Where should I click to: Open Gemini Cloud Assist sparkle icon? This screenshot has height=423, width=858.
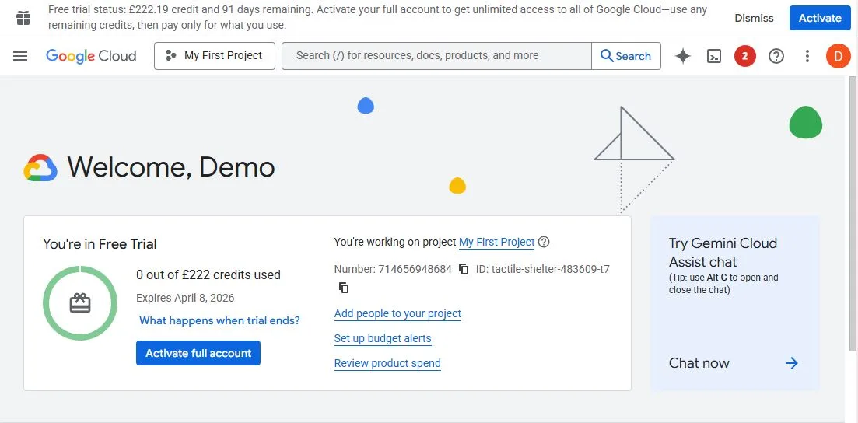point(683,56)
